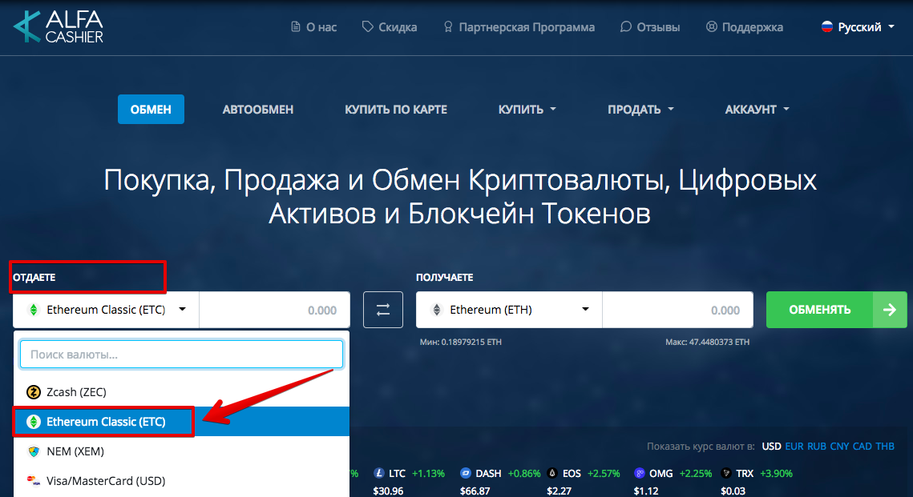Open the КУПИТЬ ПО КАРТЕ tab
913x497 pixels.
396,110
